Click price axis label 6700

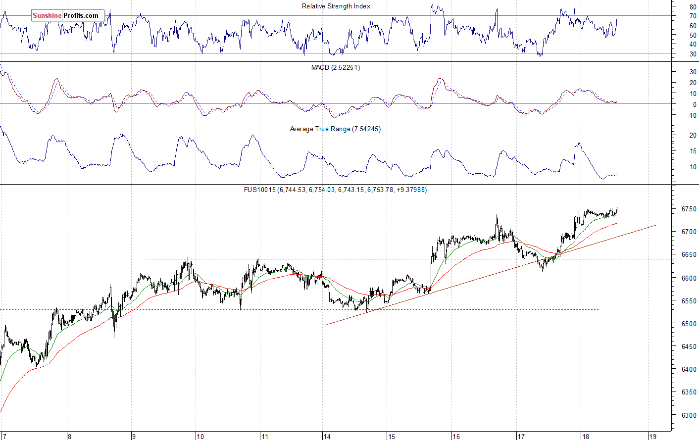689,232
